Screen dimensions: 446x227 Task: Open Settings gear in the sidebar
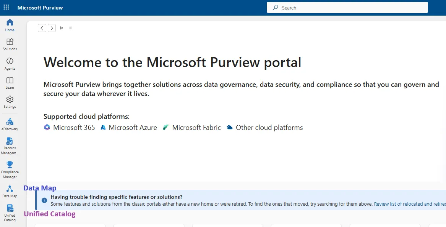10,102
